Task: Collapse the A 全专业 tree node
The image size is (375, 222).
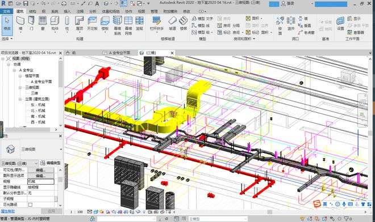Action: pyautogui.click(x=14, y=70)
